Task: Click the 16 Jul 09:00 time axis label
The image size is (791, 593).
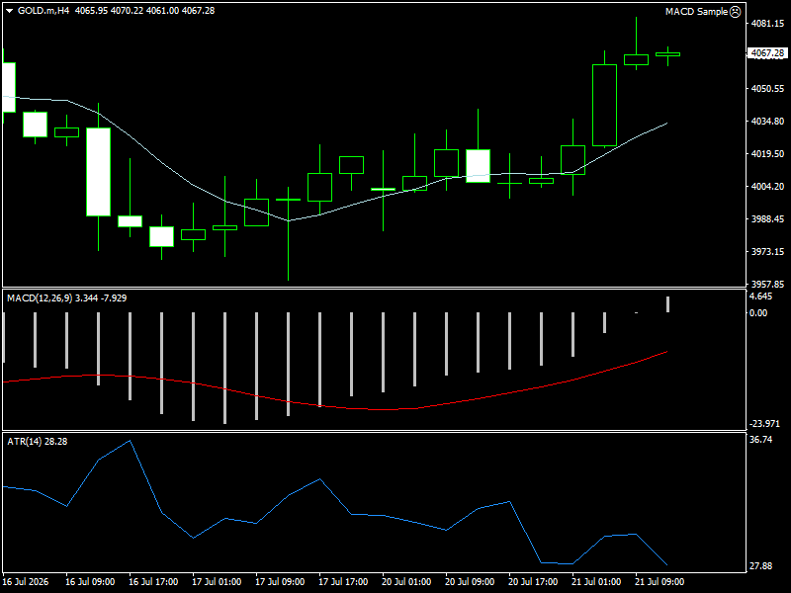Action: pos(90,582)
